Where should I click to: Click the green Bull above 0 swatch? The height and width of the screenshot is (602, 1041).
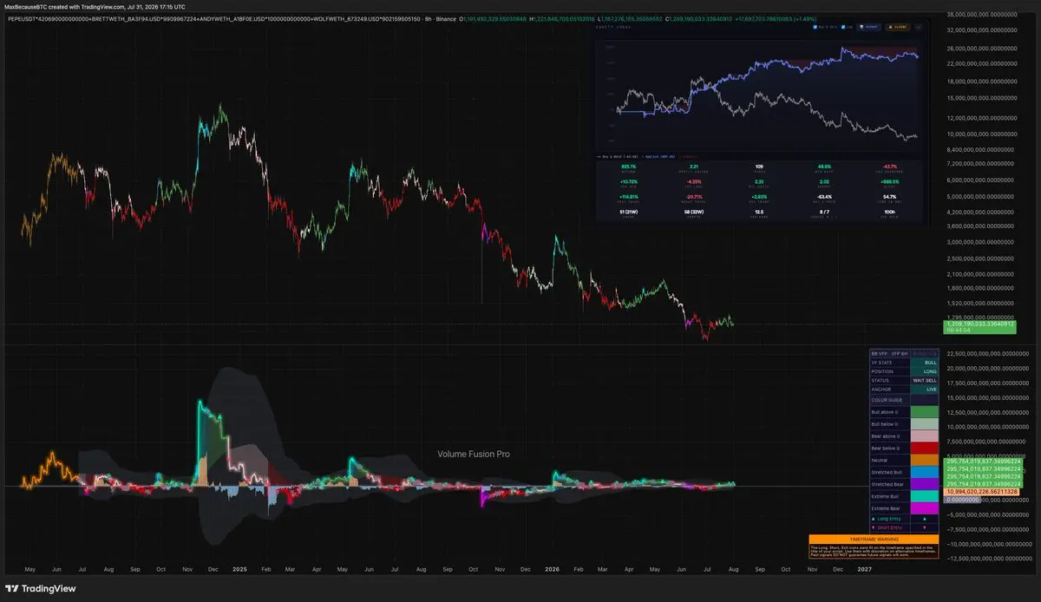click(x=925, y=412)
